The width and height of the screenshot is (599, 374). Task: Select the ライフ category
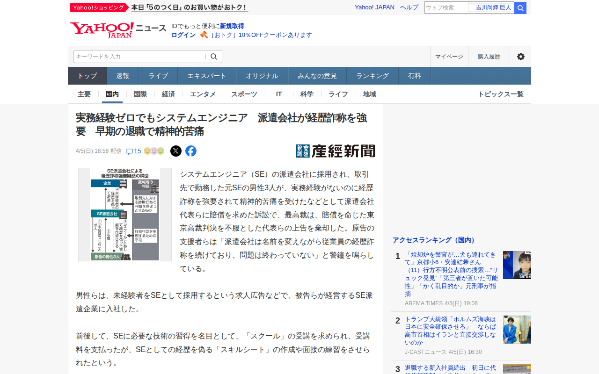click(338, 94)
